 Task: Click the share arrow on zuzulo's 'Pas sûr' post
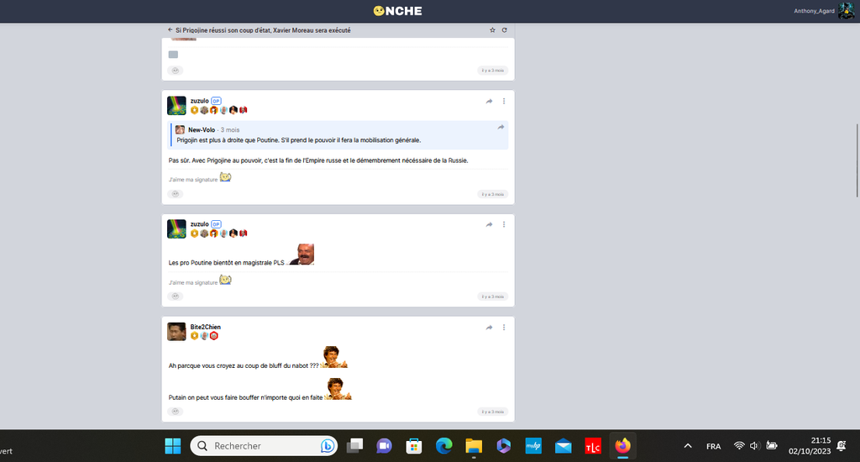pos(490,102)
